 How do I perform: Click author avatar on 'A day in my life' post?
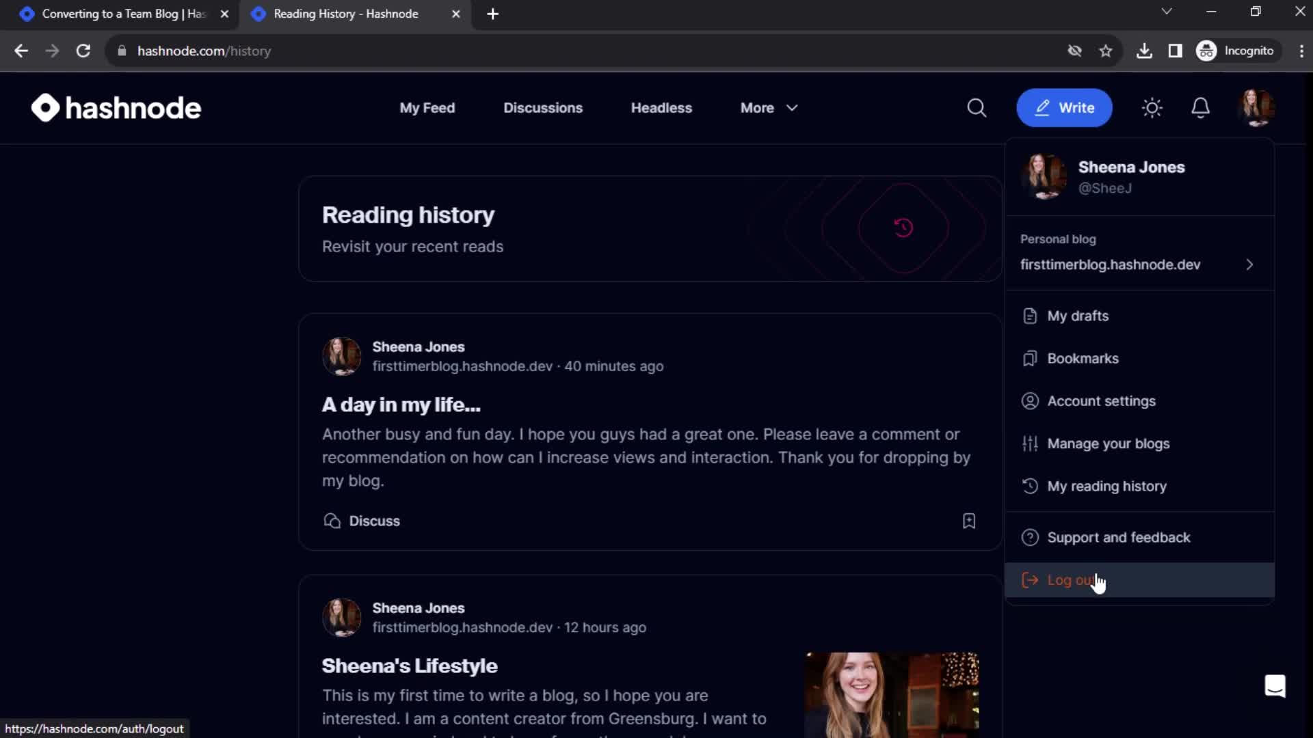341,356
